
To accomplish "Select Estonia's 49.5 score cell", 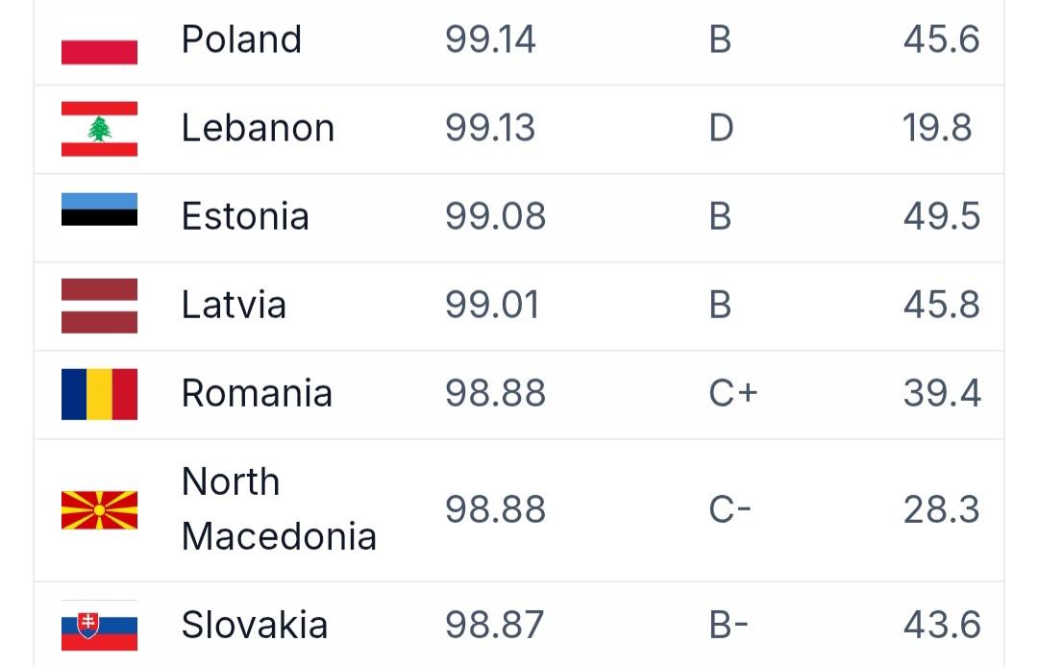I will 941,217.
